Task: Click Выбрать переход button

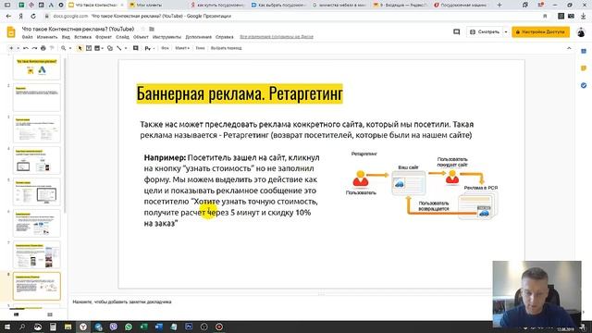Action: click(226, 48)
